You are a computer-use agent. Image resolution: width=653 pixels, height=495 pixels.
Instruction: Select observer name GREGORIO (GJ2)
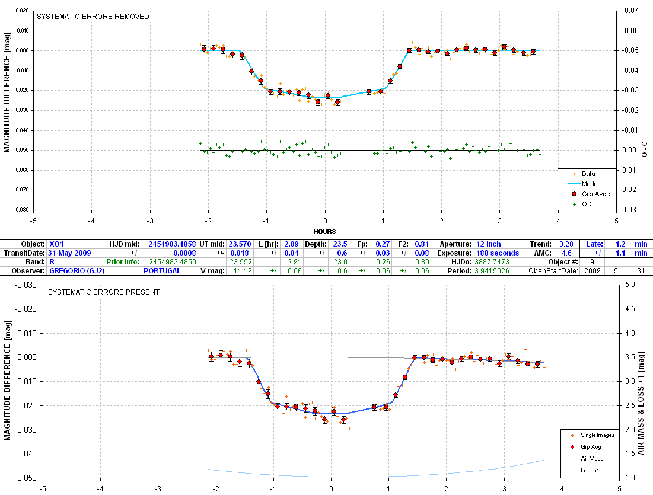click(77, 270)
